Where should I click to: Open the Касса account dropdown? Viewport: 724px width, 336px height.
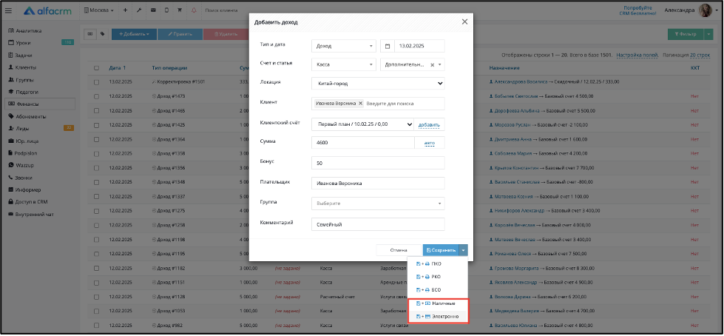[344, 65]
